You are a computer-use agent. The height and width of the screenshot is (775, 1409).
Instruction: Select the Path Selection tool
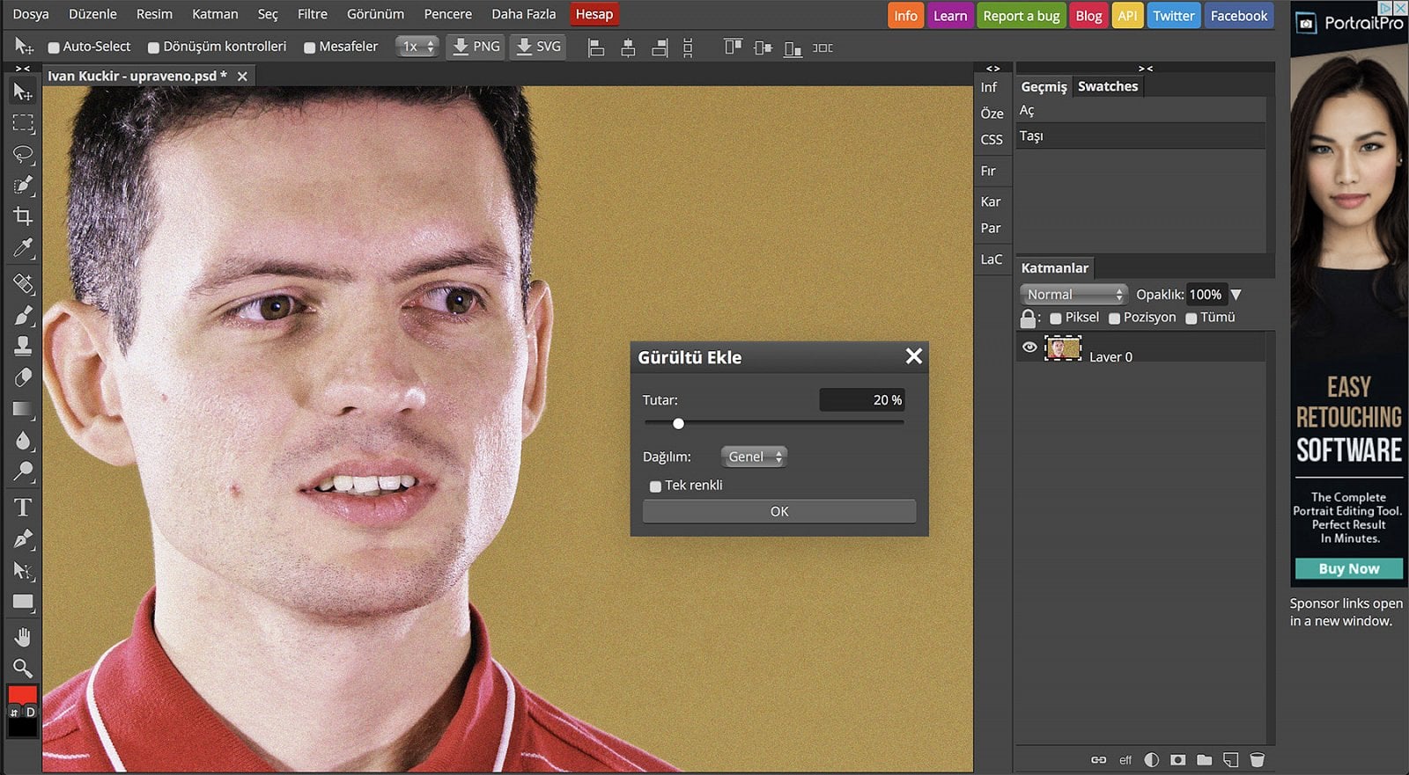23,570
